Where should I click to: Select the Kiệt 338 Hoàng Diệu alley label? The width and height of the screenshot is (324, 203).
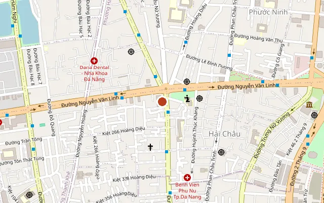click(134, 178)
